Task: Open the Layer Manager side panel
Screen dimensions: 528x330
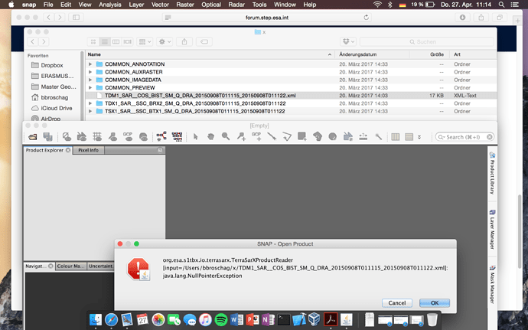Action: [x=492, y=230]
